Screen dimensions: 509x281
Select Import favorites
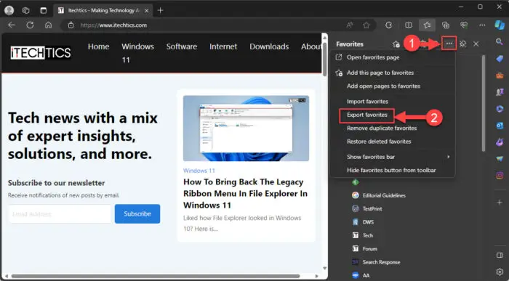click(393, 102)
